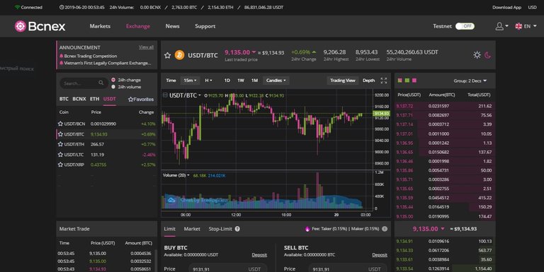Open the user account icon

[499, 26]
